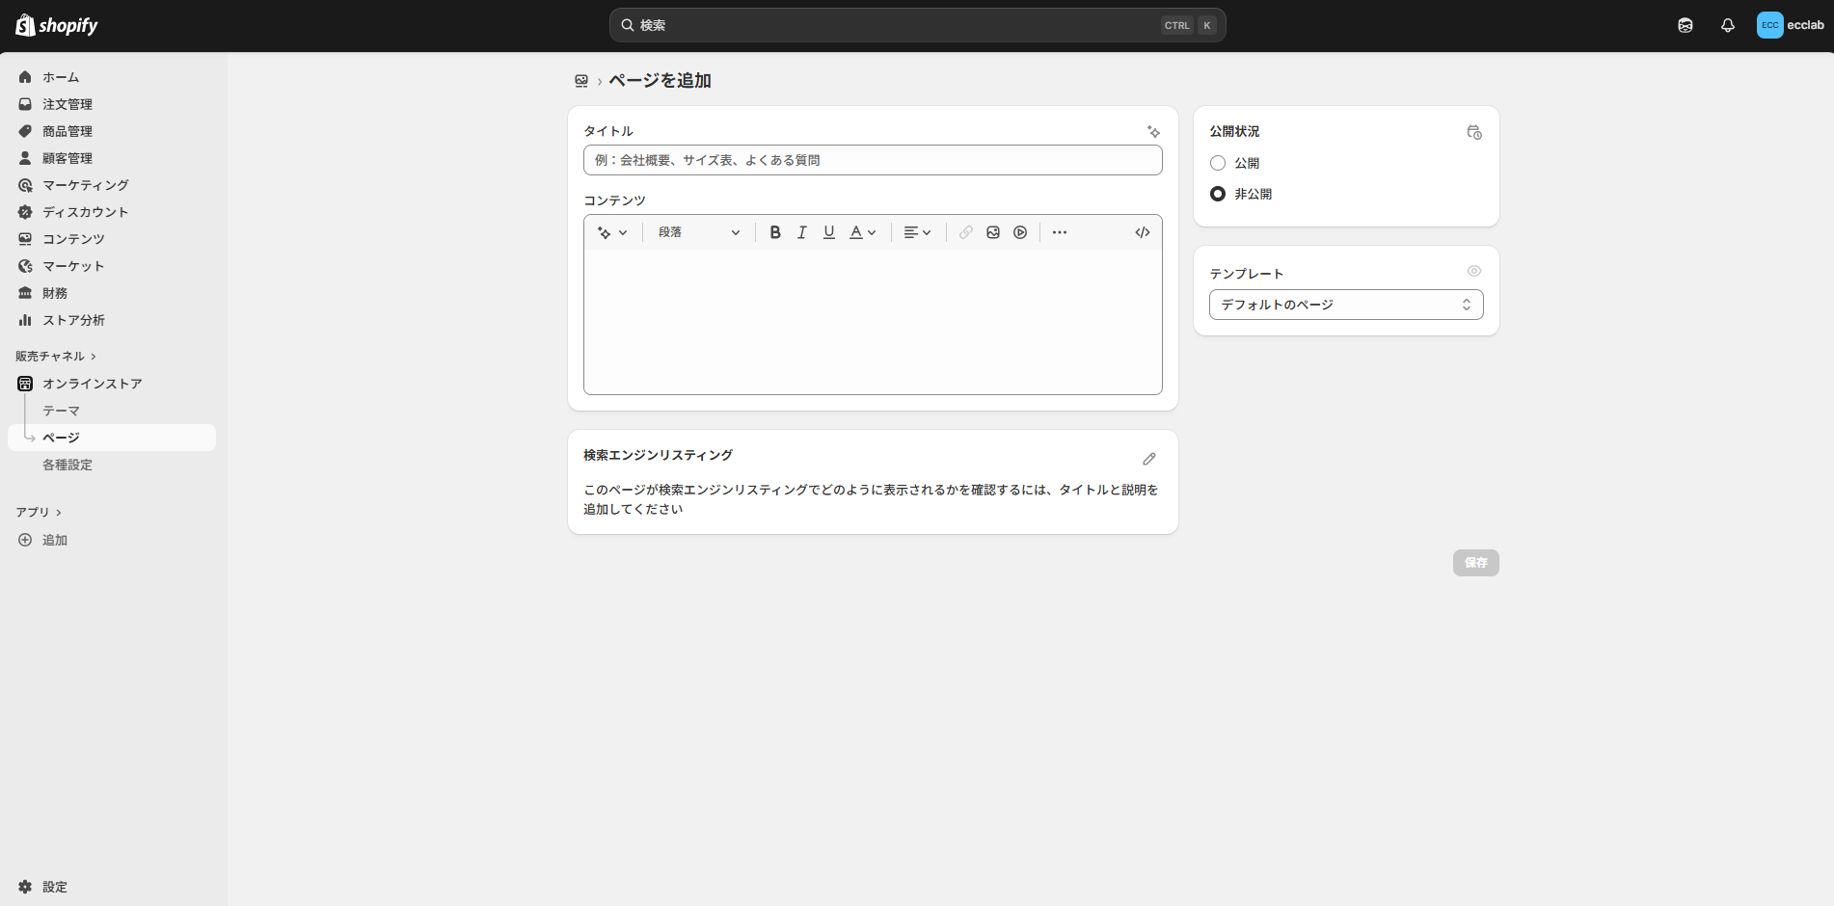The width and height of the screenshot is (1834, 906).
Task: Edit search engine listing with pencil icon
Action: pyautogui.click(x=1148, y=459)
